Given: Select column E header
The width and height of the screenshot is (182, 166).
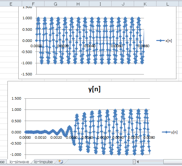Looking at the screenshot, I should 11,4.
